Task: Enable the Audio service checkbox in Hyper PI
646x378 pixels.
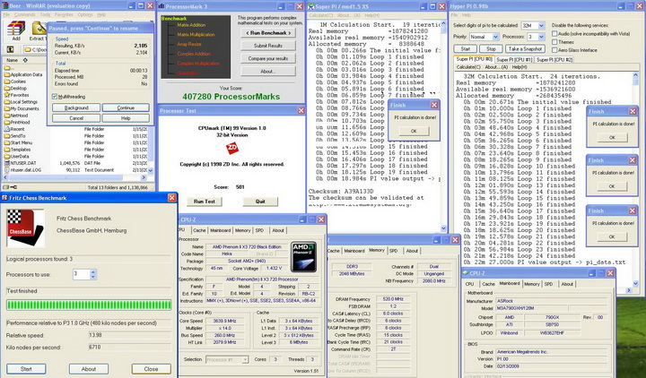Action: point(554,34)
